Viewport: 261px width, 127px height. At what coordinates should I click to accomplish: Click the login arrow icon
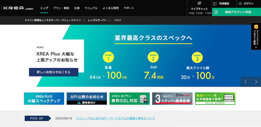point(240,4)
